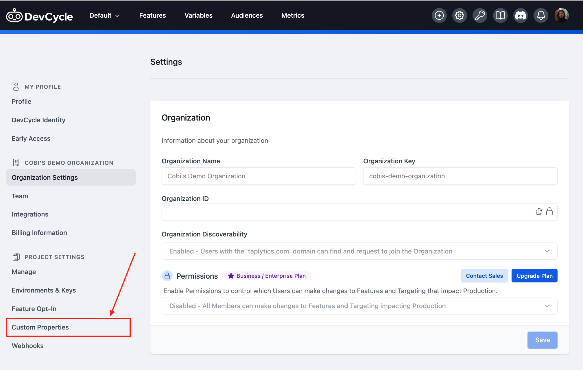Join the Discord community via its icon
Screen dimensions: 583x370
tap(521, 15)
